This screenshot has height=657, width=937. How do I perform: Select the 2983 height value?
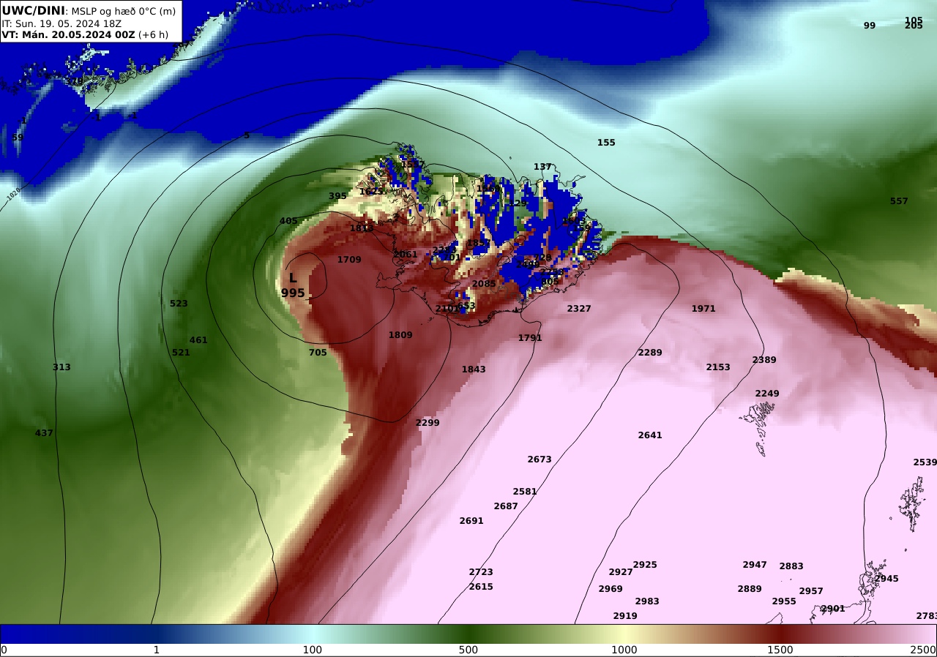[647, 601]
